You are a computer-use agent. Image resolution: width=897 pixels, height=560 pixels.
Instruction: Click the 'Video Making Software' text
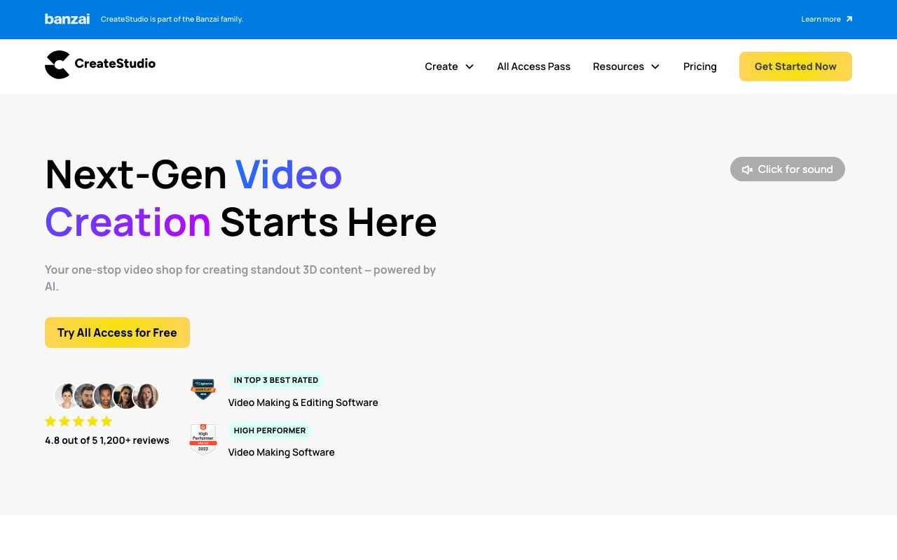coord(281,452)
